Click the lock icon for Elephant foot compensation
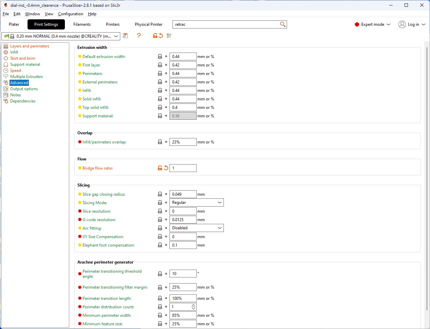 coord(160,245)
